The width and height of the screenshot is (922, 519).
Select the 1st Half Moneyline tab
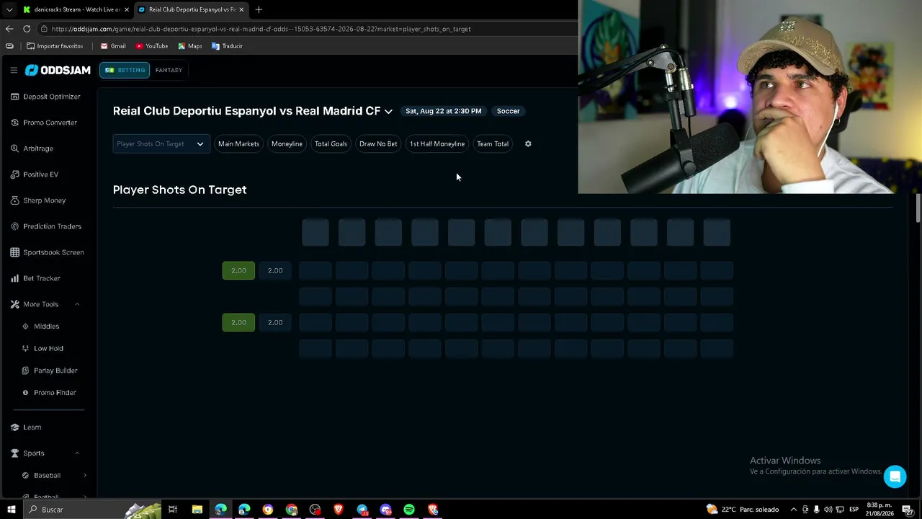point(437,143)
